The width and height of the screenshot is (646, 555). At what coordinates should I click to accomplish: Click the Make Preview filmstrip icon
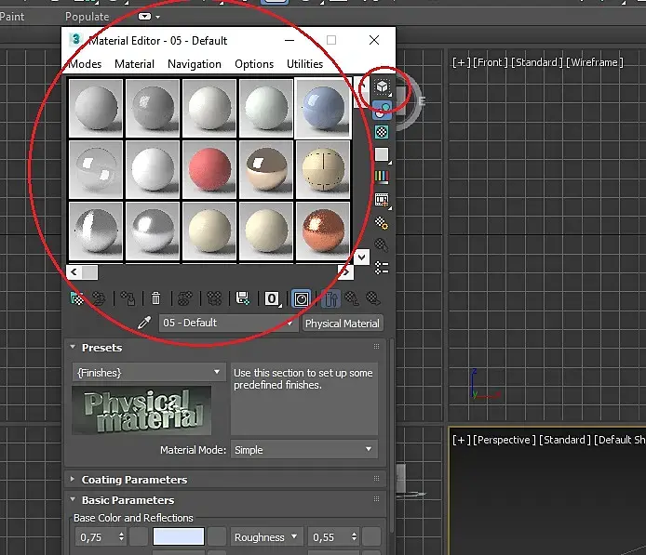383,201
